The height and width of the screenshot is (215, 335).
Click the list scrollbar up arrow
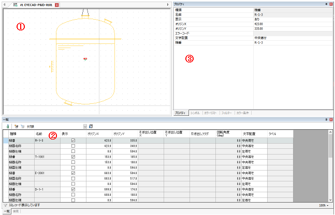pos(330,132)
